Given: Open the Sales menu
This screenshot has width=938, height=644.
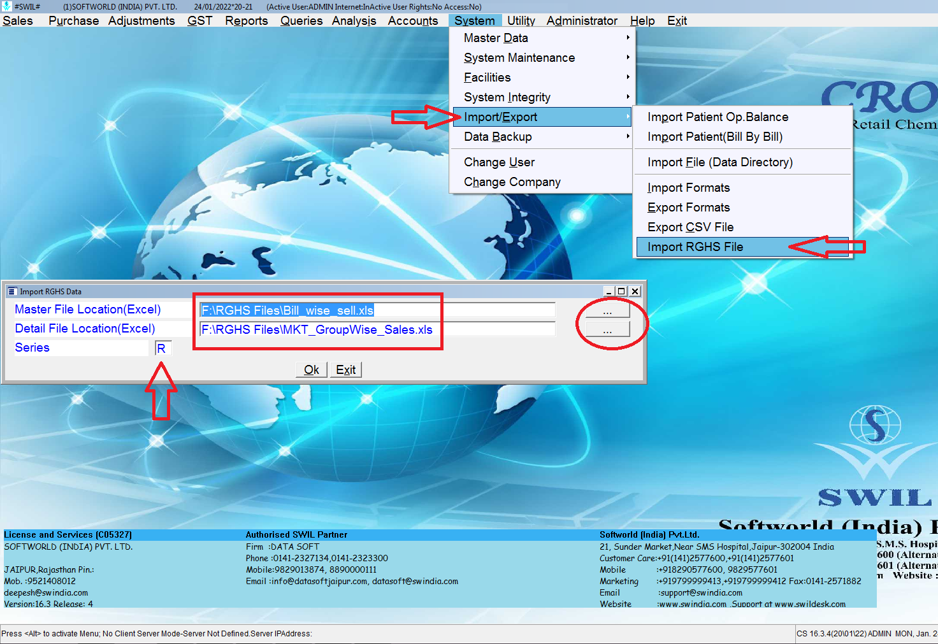Looking at the screenshot, I should pyautogui.click(x=18, y=20).
